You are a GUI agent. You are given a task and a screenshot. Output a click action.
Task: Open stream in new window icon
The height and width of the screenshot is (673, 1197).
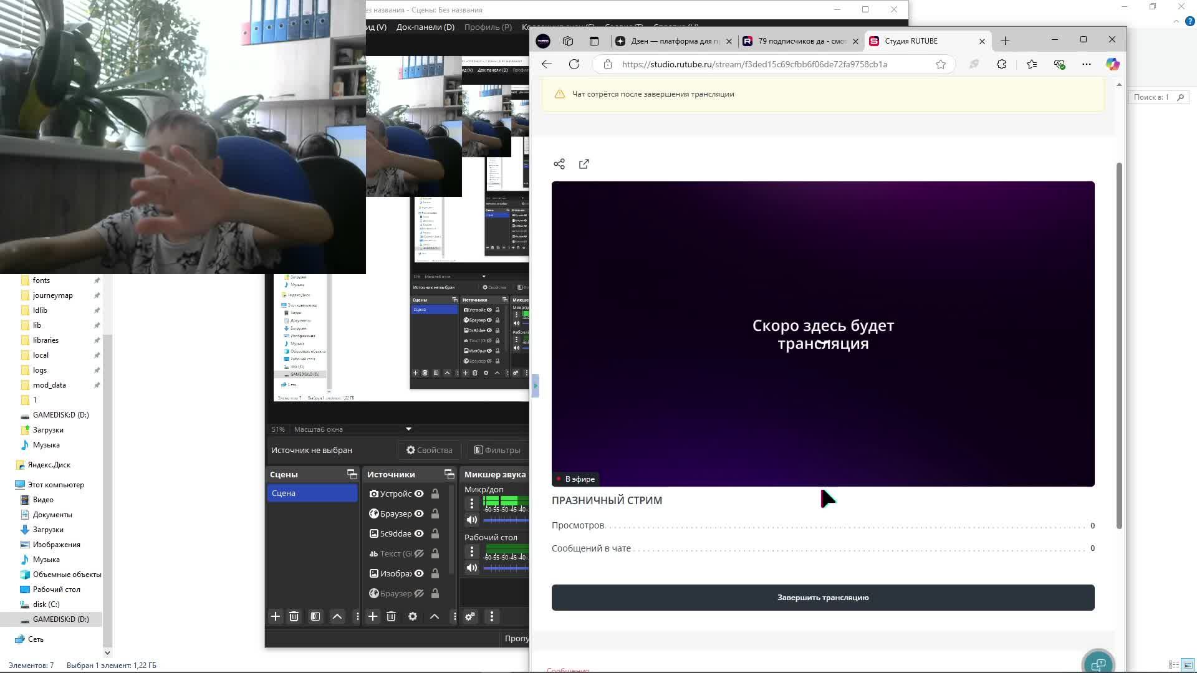click(584, 164)
